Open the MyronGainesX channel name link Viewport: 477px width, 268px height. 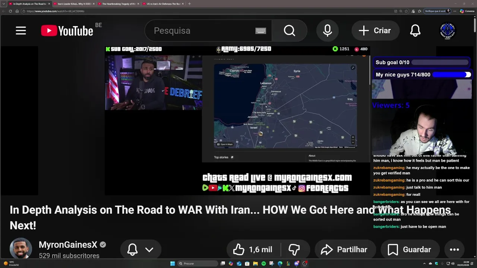(x=68, y=245)
